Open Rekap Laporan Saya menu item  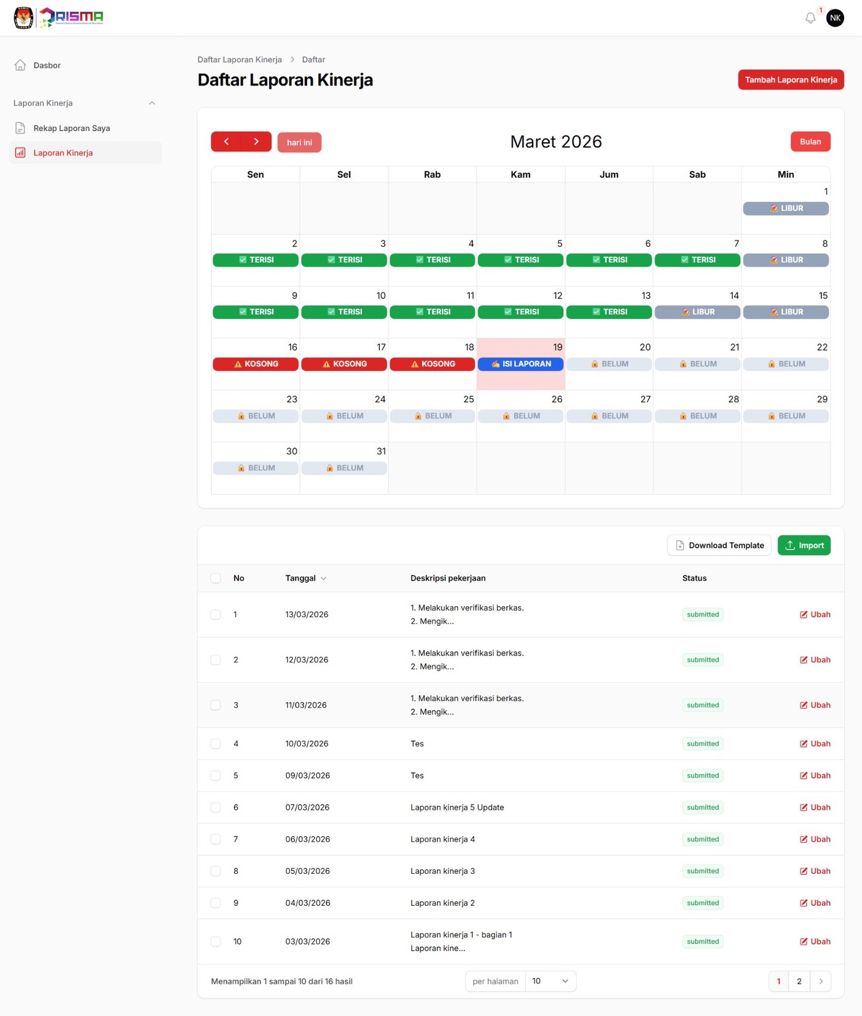coord(71,128)
